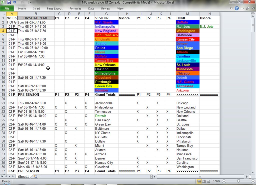Click the zoom slider handle

pos(238,181)
